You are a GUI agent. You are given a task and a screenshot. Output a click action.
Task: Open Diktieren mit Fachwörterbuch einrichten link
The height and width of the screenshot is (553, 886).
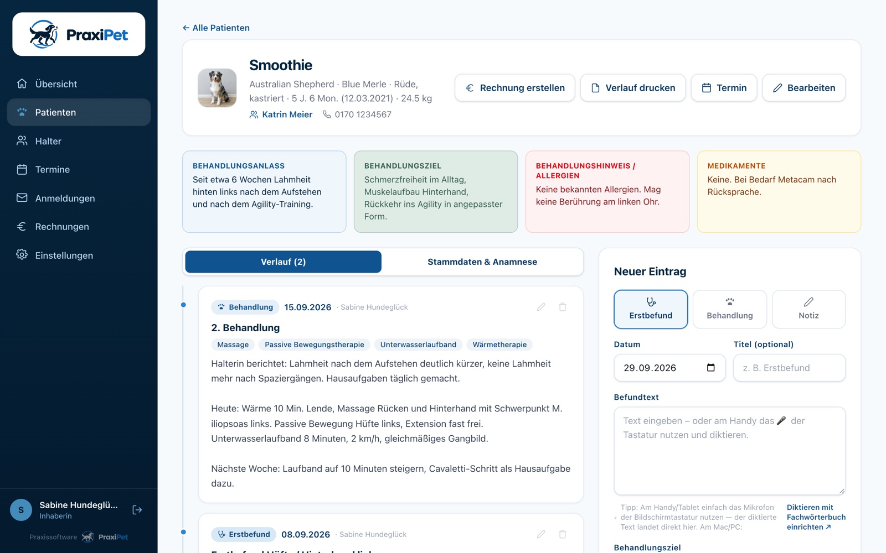coord(816,517)
